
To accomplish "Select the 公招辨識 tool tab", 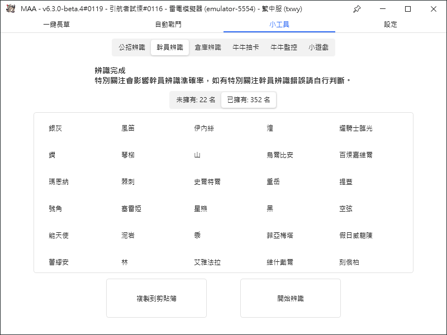I will [132, 47].
